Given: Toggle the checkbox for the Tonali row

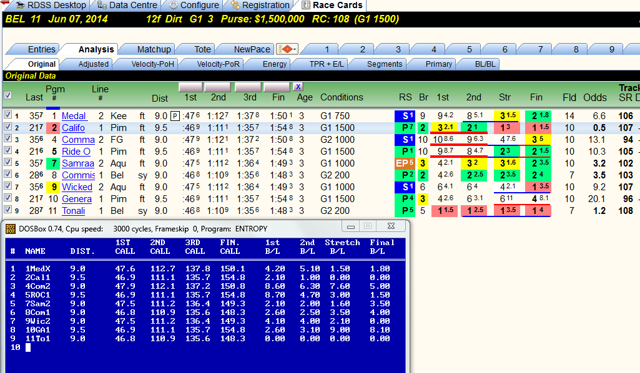Looking at the screenshot, I should tap(7, 210).
